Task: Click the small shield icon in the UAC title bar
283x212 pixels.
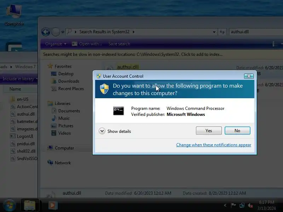Action: tap(99, 76)
